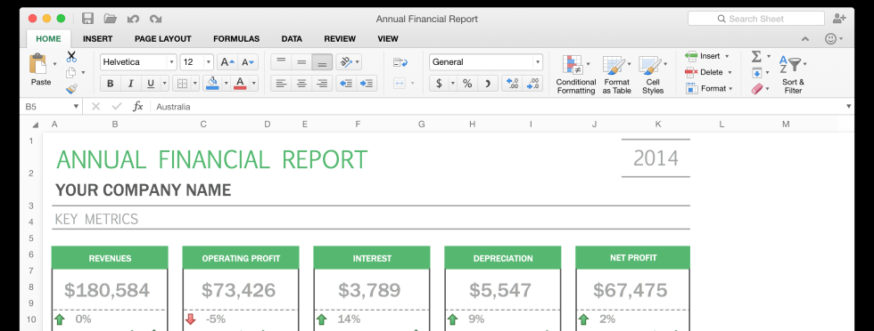874x331 pixels.
Task: Expand the formula bar
Action: pyautogui.click(x=849, y=106)
